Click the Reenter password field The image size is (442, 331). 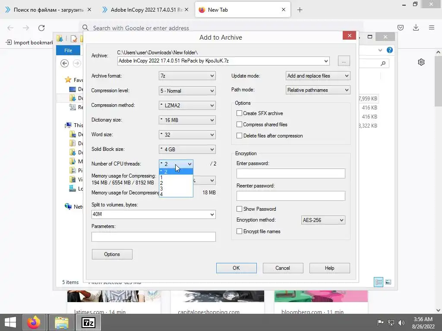pyautogui.click(x=290, y=196)
